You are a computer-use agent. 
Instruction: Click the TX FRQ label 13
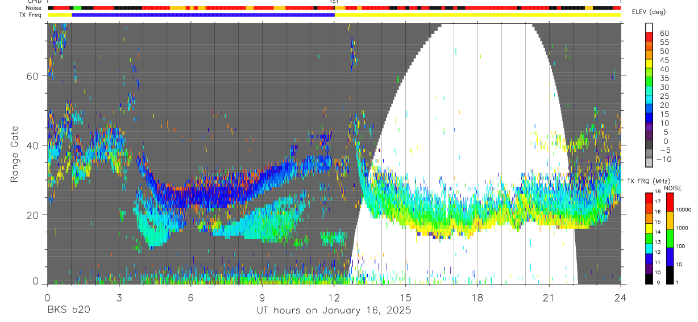click(x=658, y=242)
